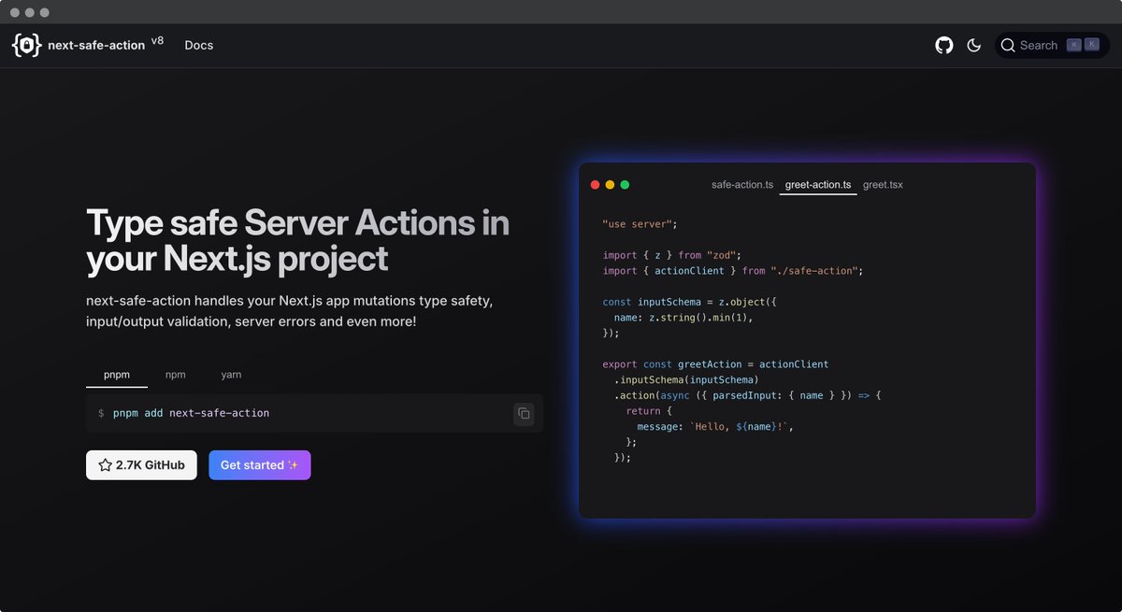Copy the pnpm install command
1122x612 pixels.
pos(524,413)
